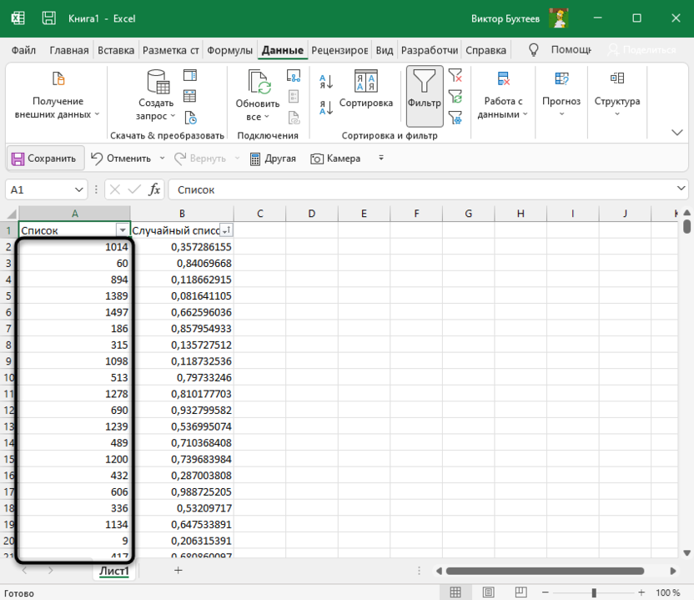Screen dimensions: 694x600
Task: Switch to the Вставка tab
Action: tap(116, 50)
